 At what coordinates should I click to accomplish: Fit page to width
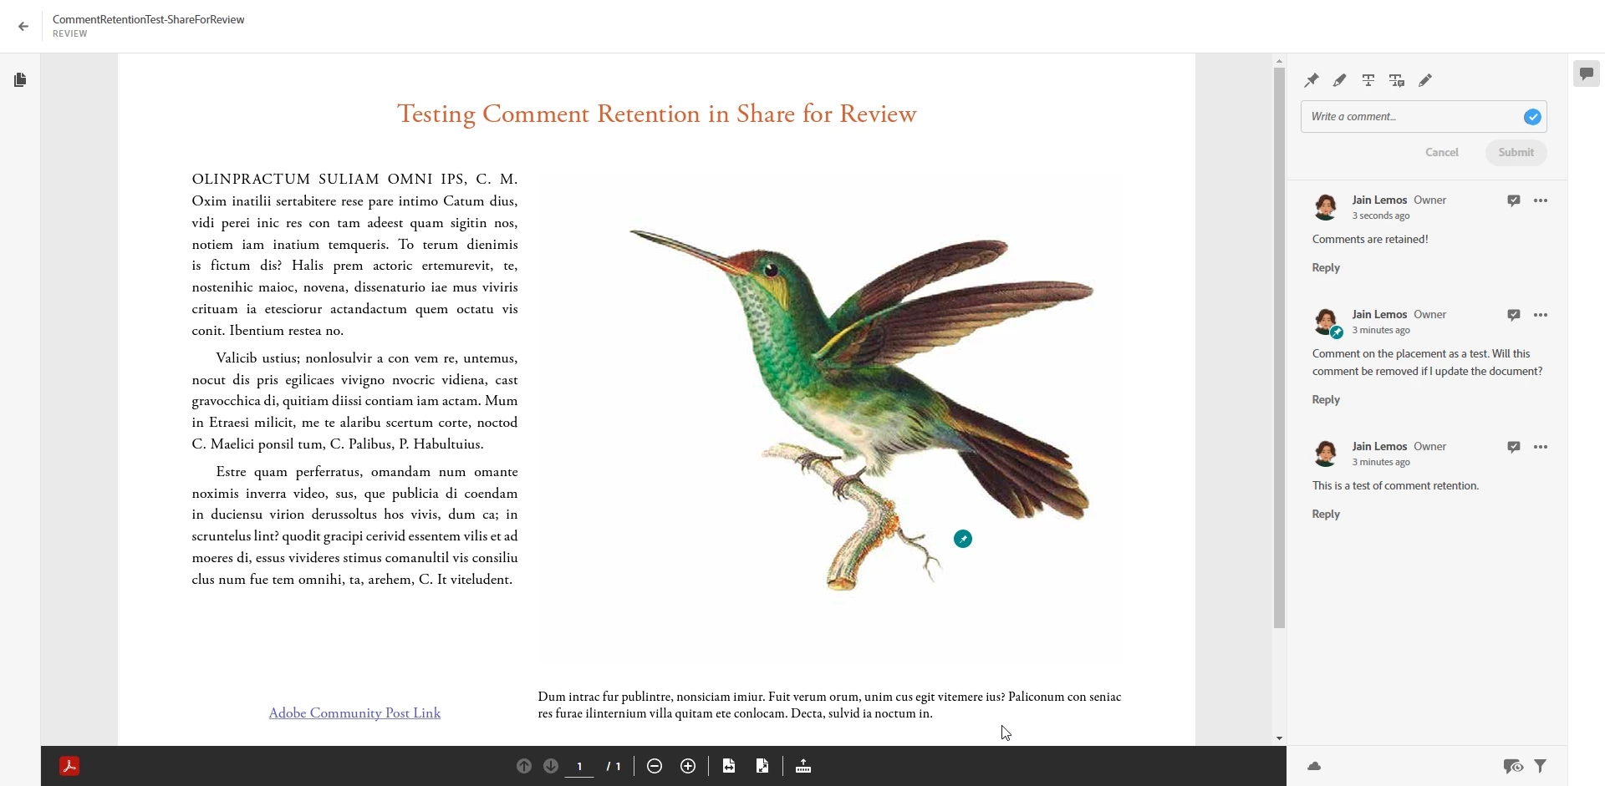click(x=729, y=766)
